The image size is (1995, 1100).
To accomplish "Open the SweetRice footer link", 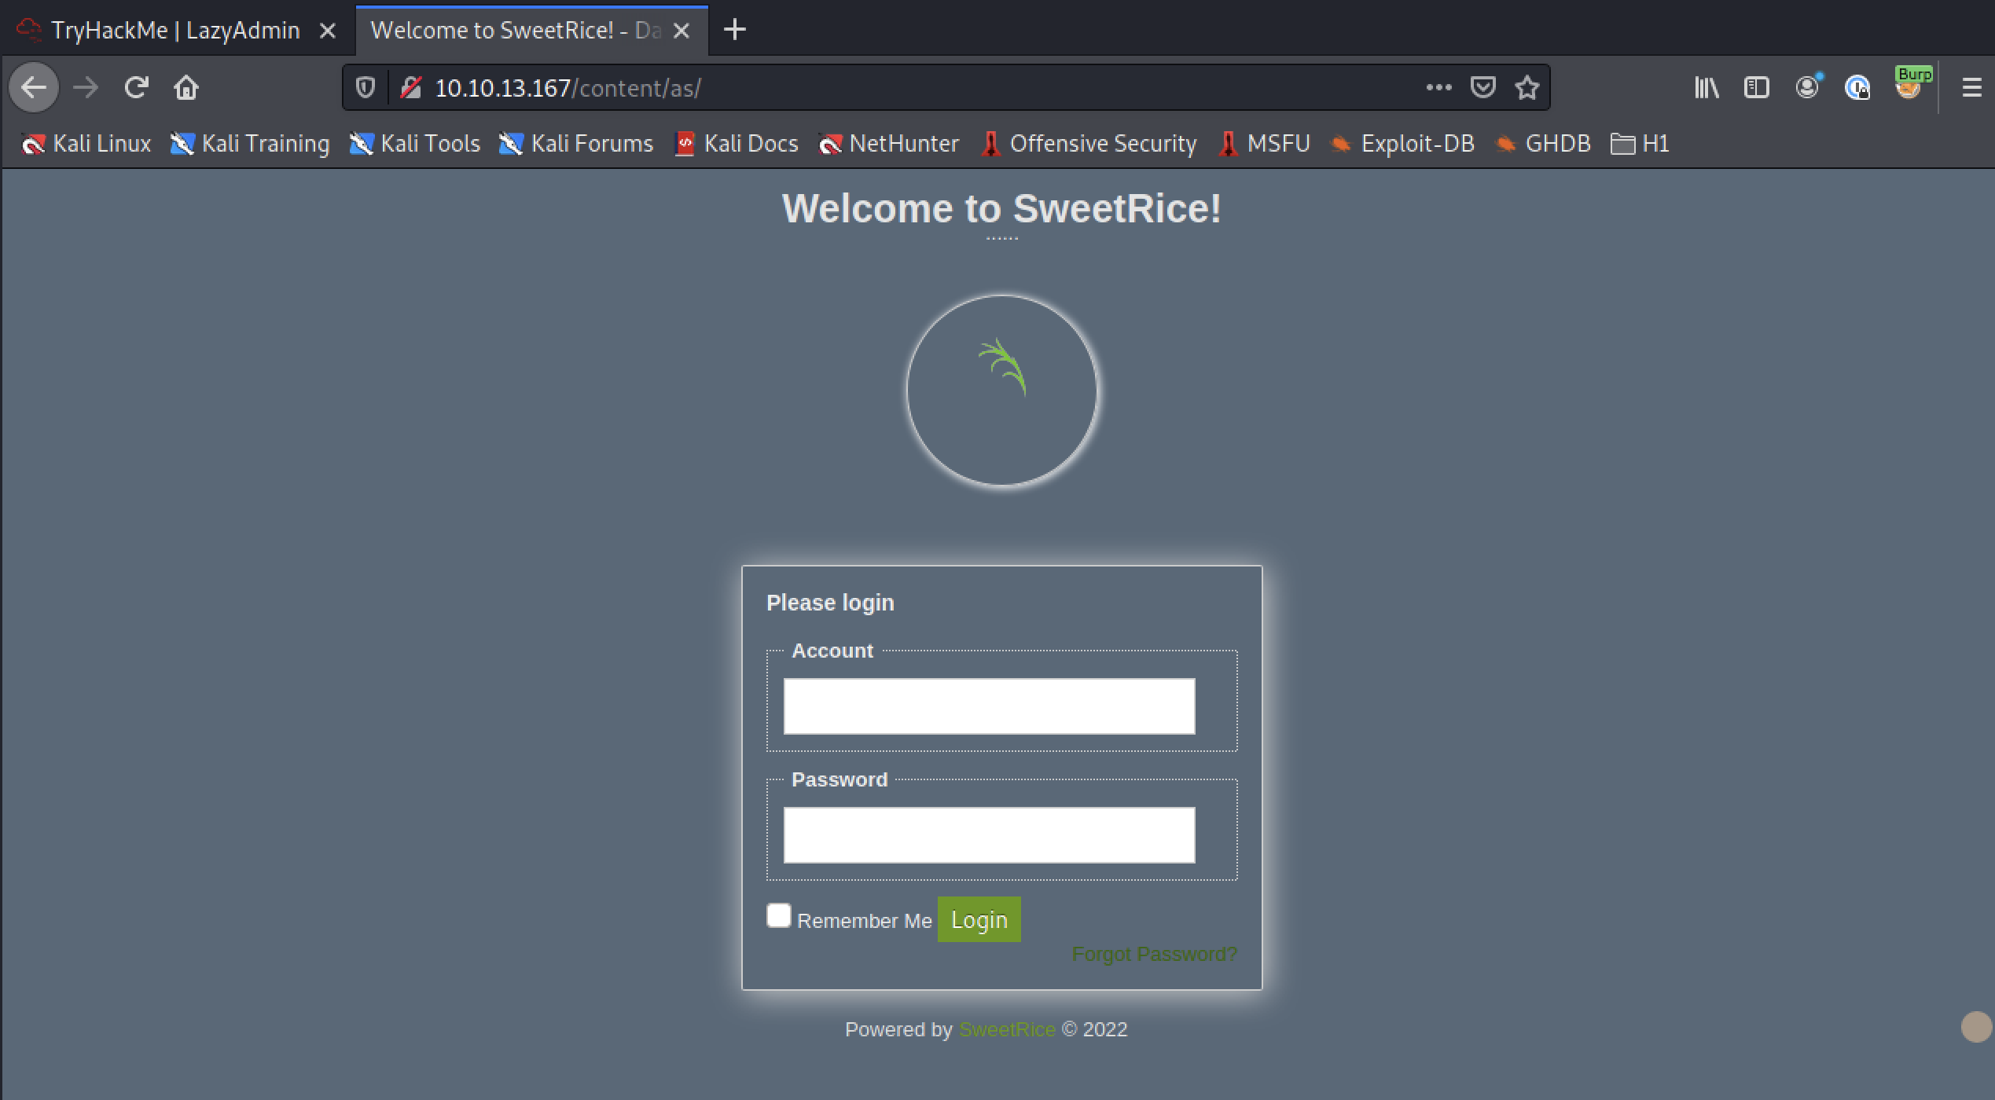I will coord(1007,1029).
